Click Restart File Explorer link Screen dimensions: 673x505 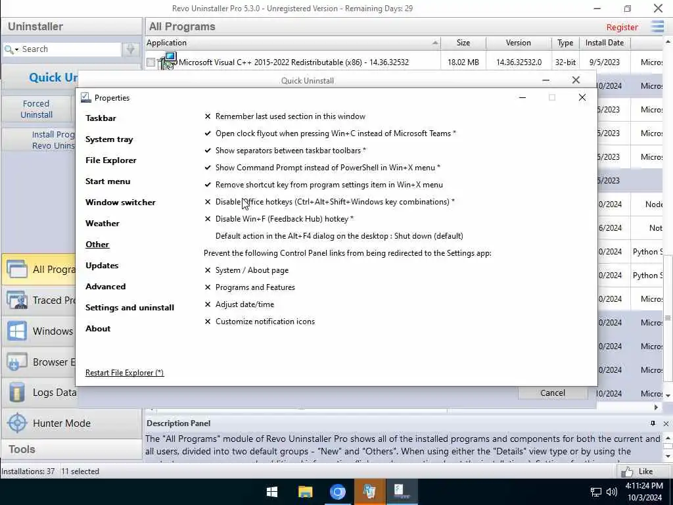(124, 373)
